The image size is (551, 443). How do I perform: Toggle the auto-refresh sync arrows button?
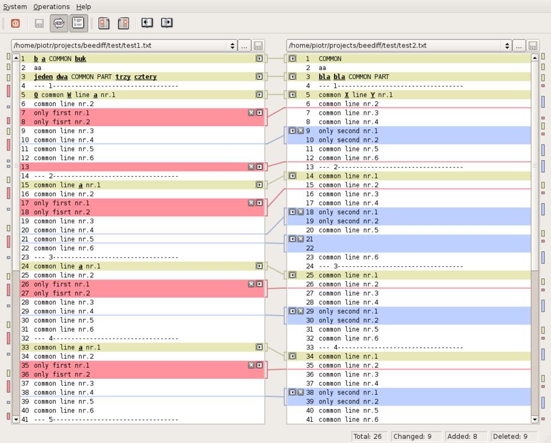point(59,23)
